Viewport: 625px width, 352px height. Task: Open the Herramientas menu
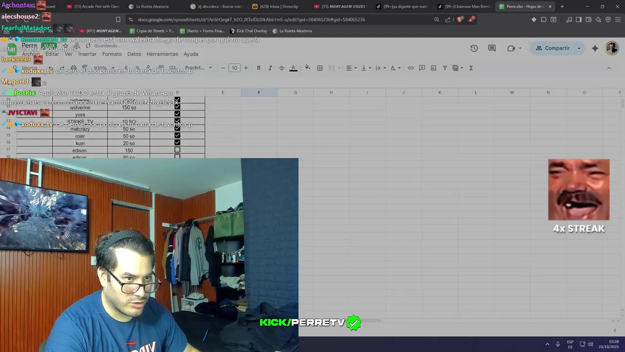point(162,54)
